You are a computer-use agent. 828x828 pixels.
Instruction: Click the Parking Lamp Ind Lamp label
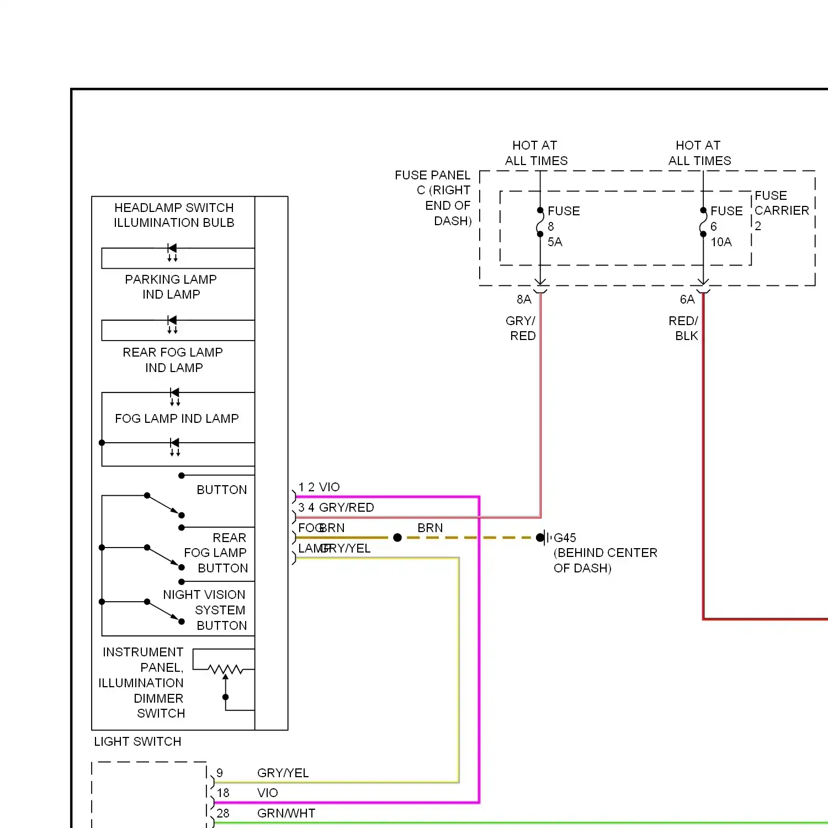click(171, 287)
